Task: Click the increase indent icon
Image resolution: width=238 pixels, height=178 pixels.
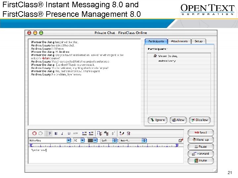Action: (84, 133)
